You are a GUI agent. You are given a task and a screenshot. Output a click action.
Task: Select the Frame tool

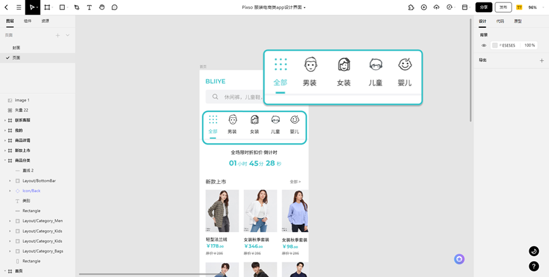click(47, 8)
